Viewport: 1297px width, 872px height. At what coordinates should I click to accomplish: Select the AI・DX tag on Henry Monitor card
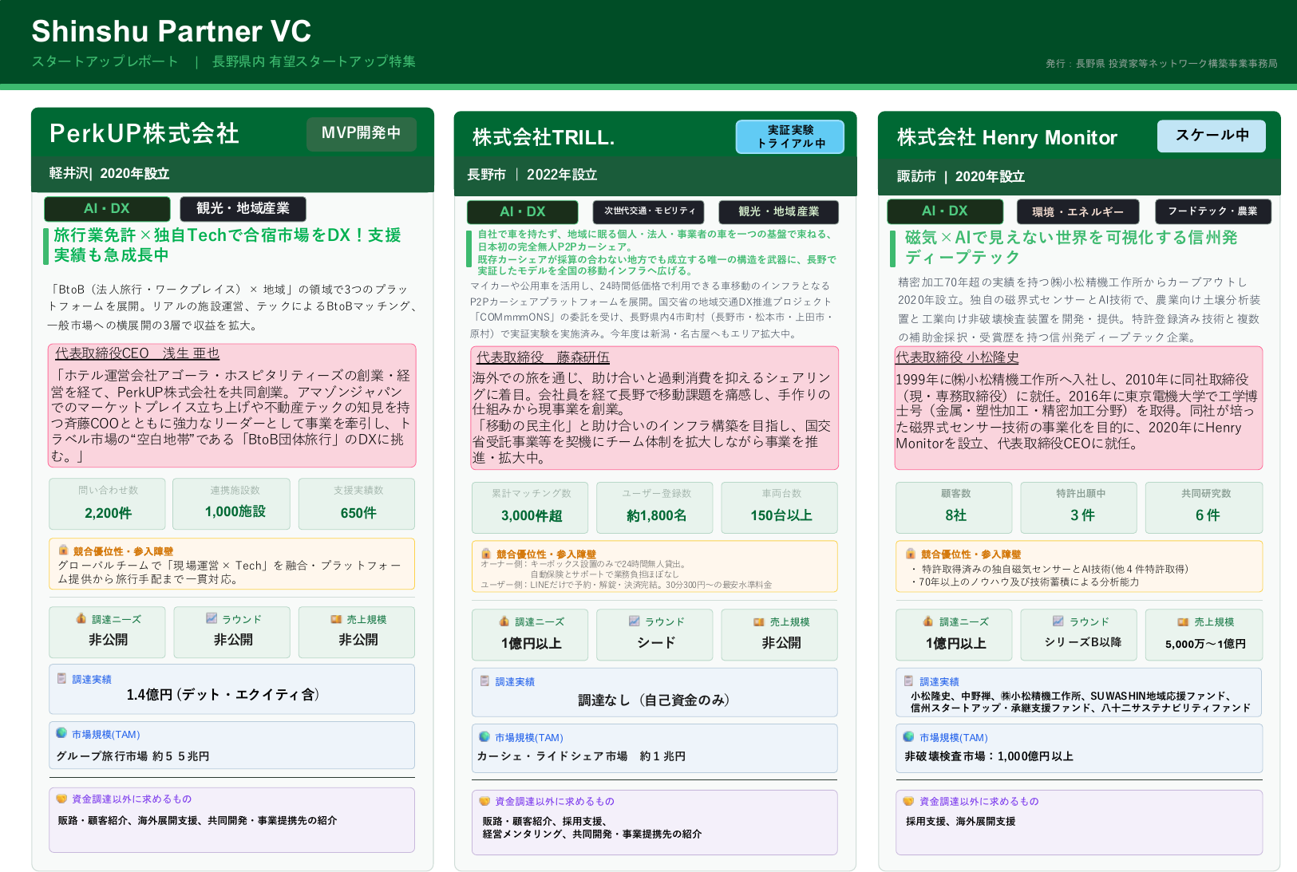(945, 211)
